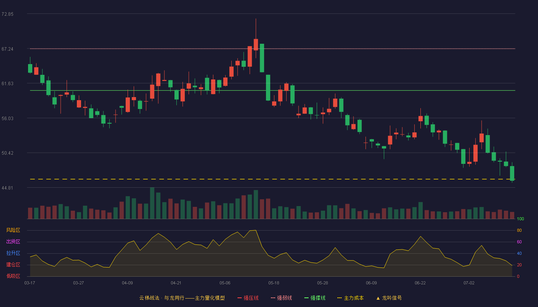Click the 拉升区 zone label
Viewport: 538px width, 307px height.
pyautogui.click(x=13, y=253)
